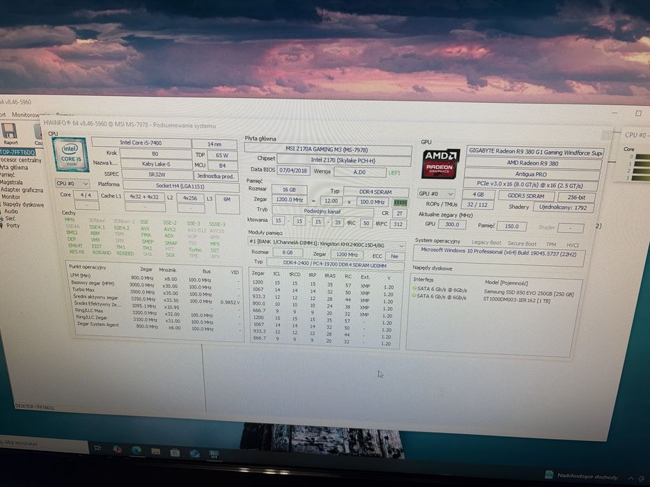Open File Explorer from the taskbar
The height and width of the screenshot is (487, 650).
[155, 452]
